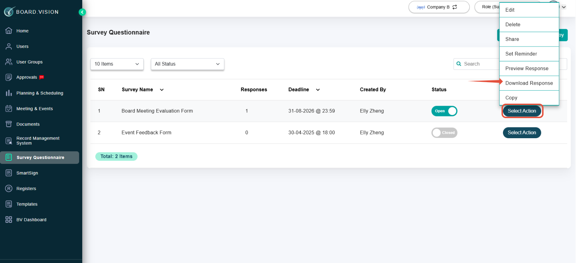Navigate to Planning & Scheduling
Screen dimensions: 576x263
[x=40, y=93]
